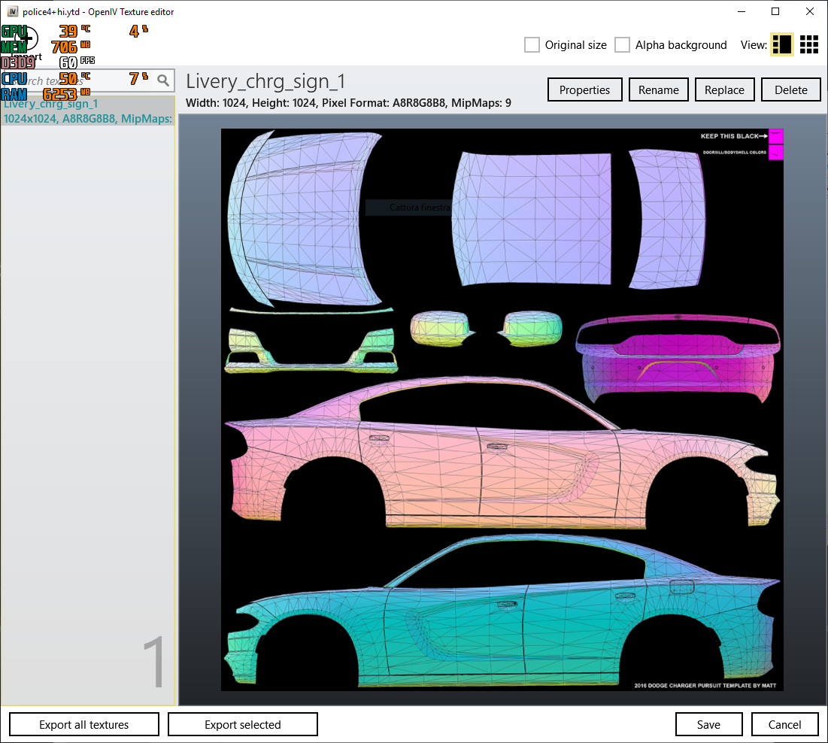Switch to list-with-preview view mode
Image resolution: width=828 pixels, height=743 pixels.
click(781, 44)
